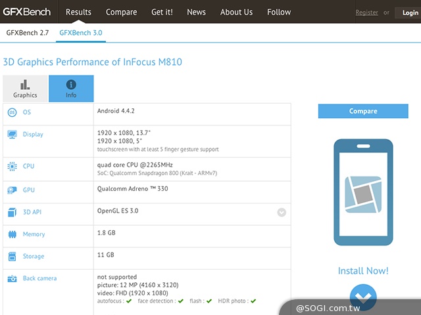Screen dimensions: 421x315
Task: Click the Snapdragon 800 SoC text
Action: coord(157,173)
